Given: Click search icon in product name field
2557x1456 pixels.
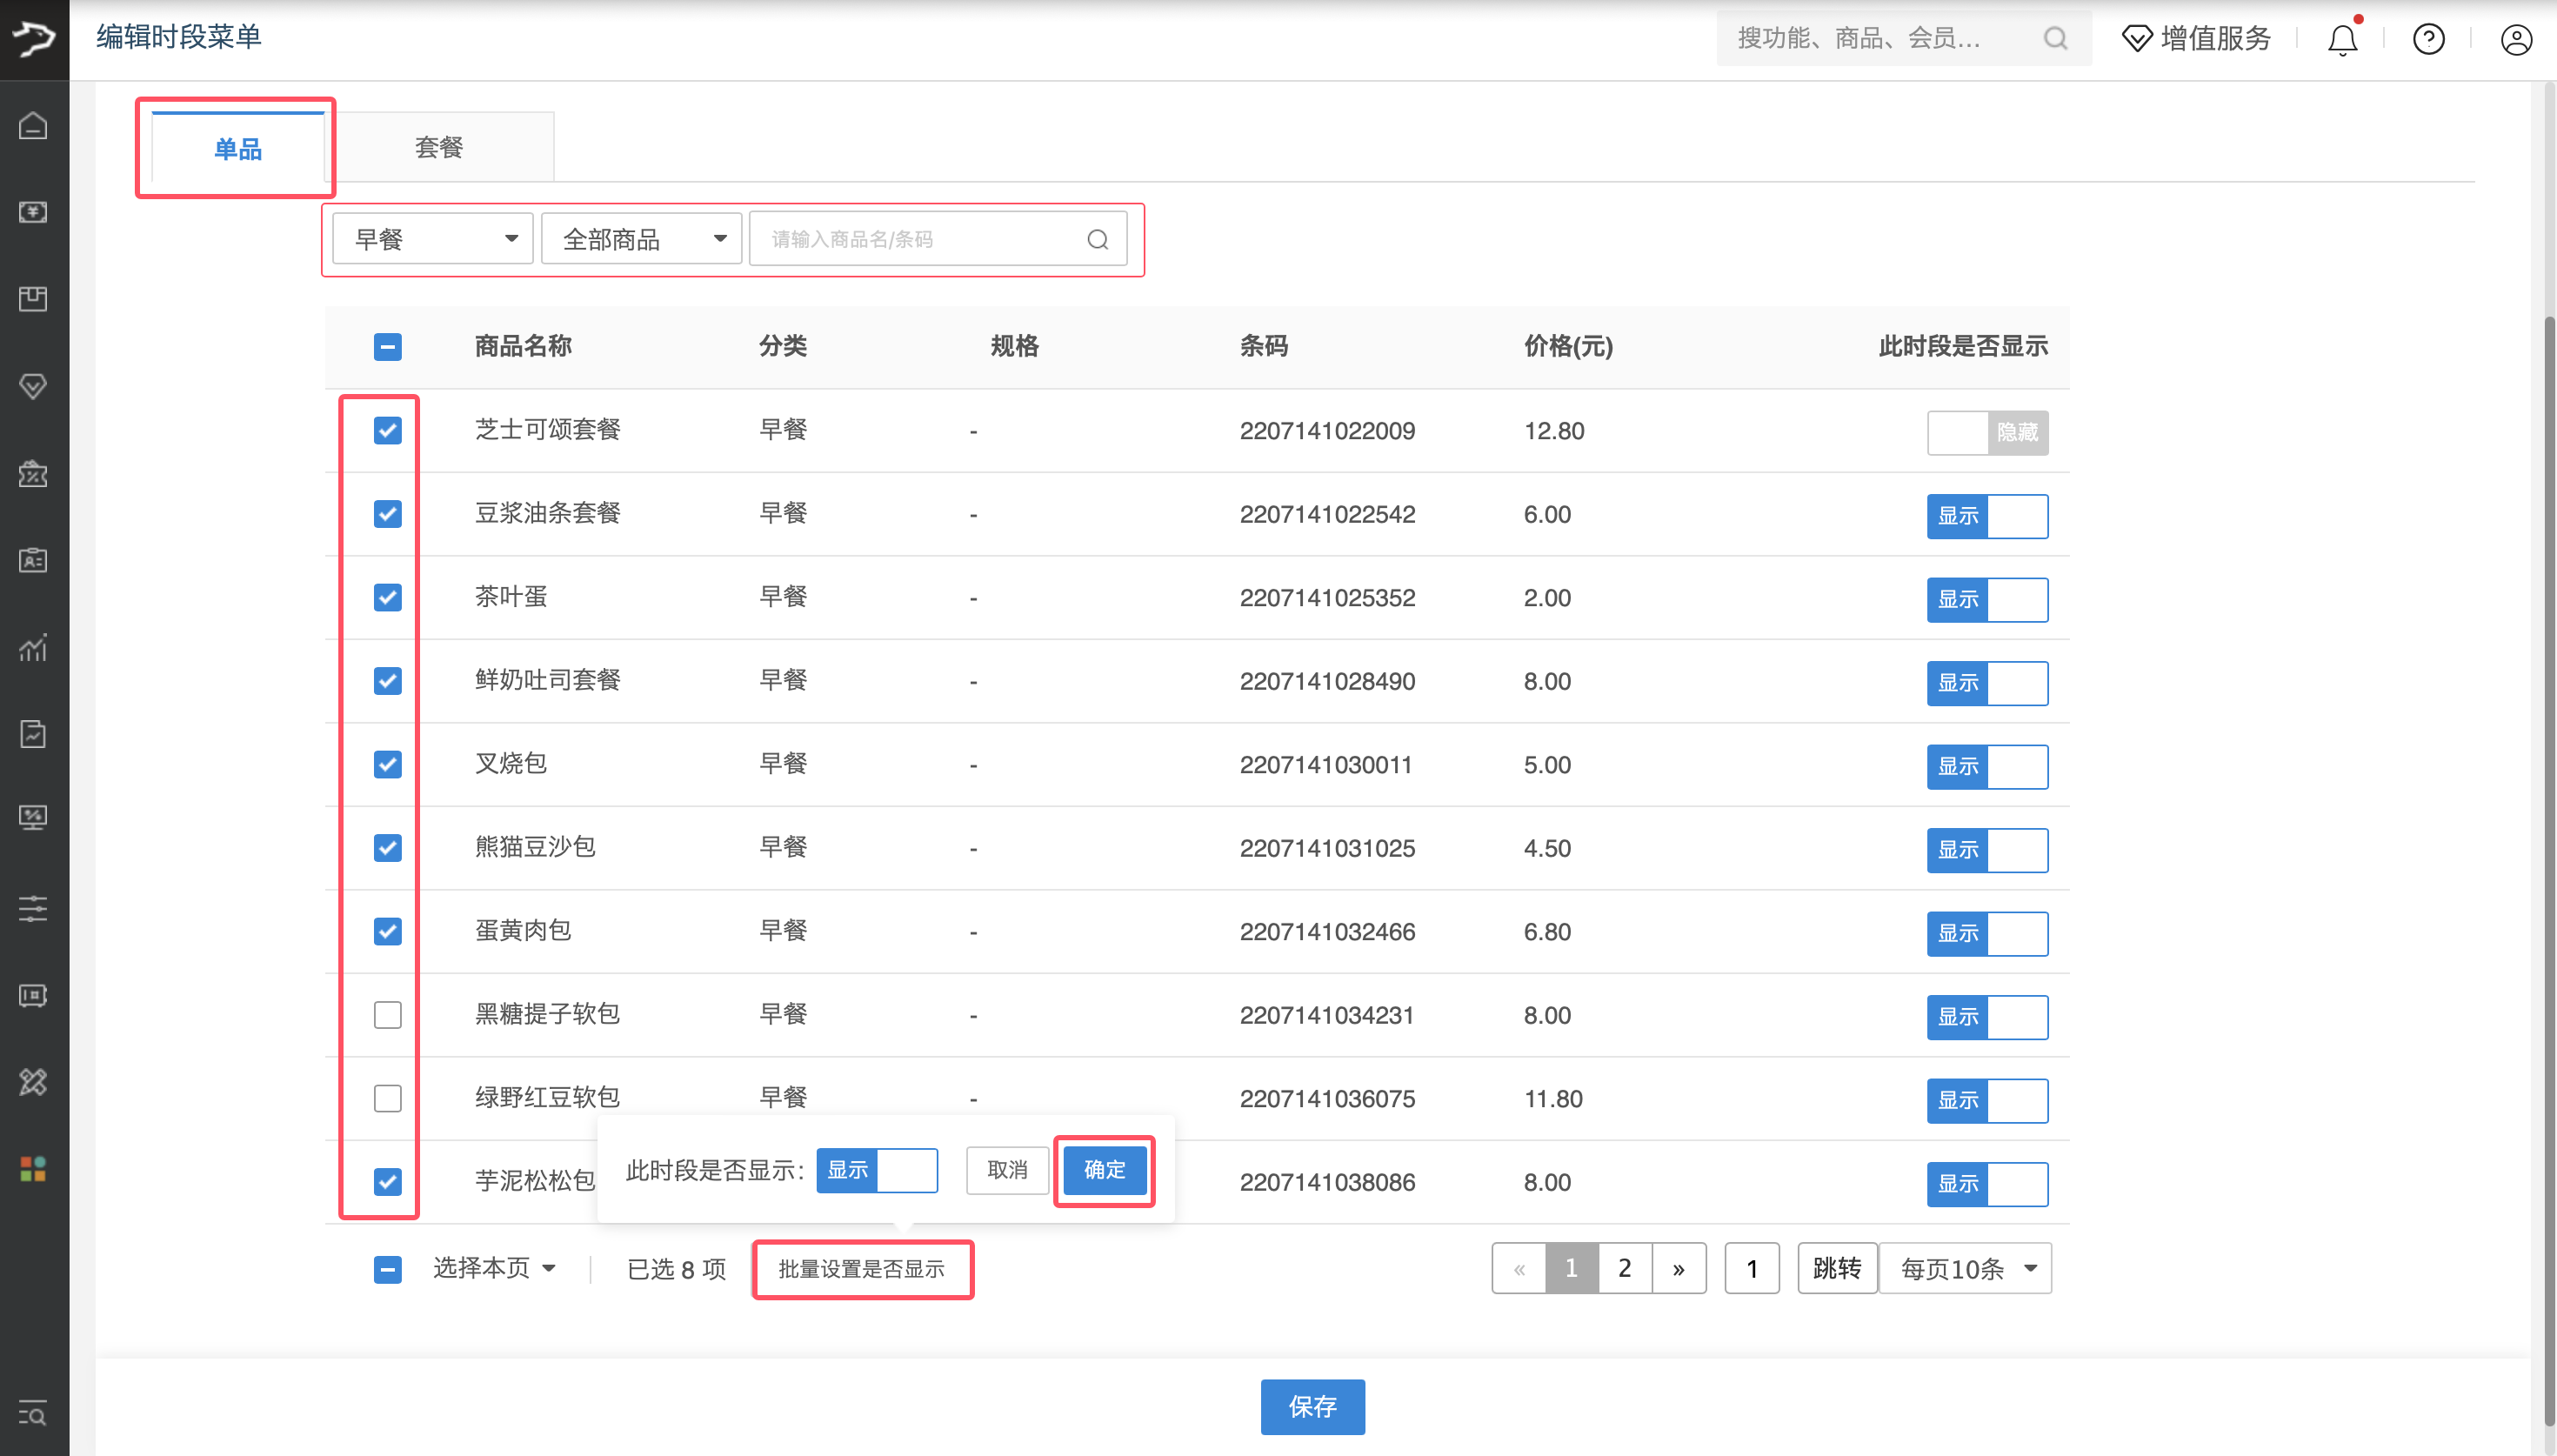Looking at the screenshot, I should [1097, 240].
